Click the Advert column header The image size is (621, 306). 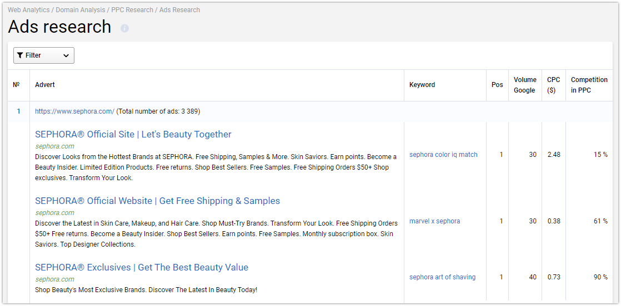tap(45, 85)
